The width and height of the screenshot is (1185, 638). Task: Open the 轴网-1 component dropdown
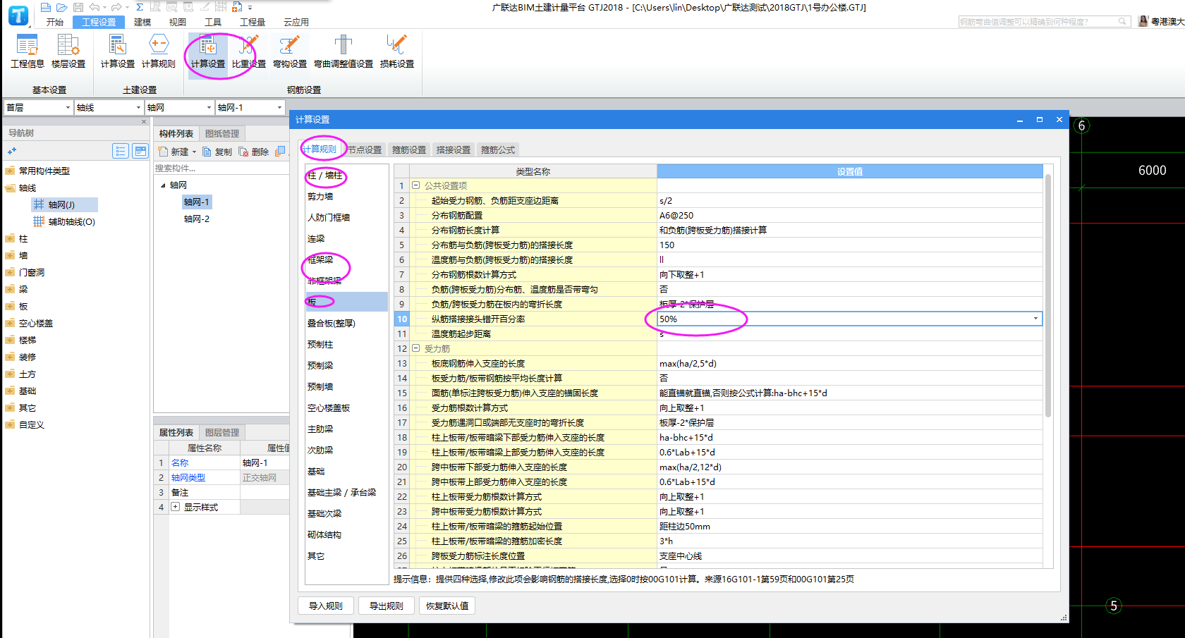point(279,107)
